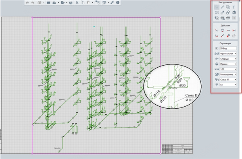Open the Правая orientation dropdown

(x=228, y=64)
